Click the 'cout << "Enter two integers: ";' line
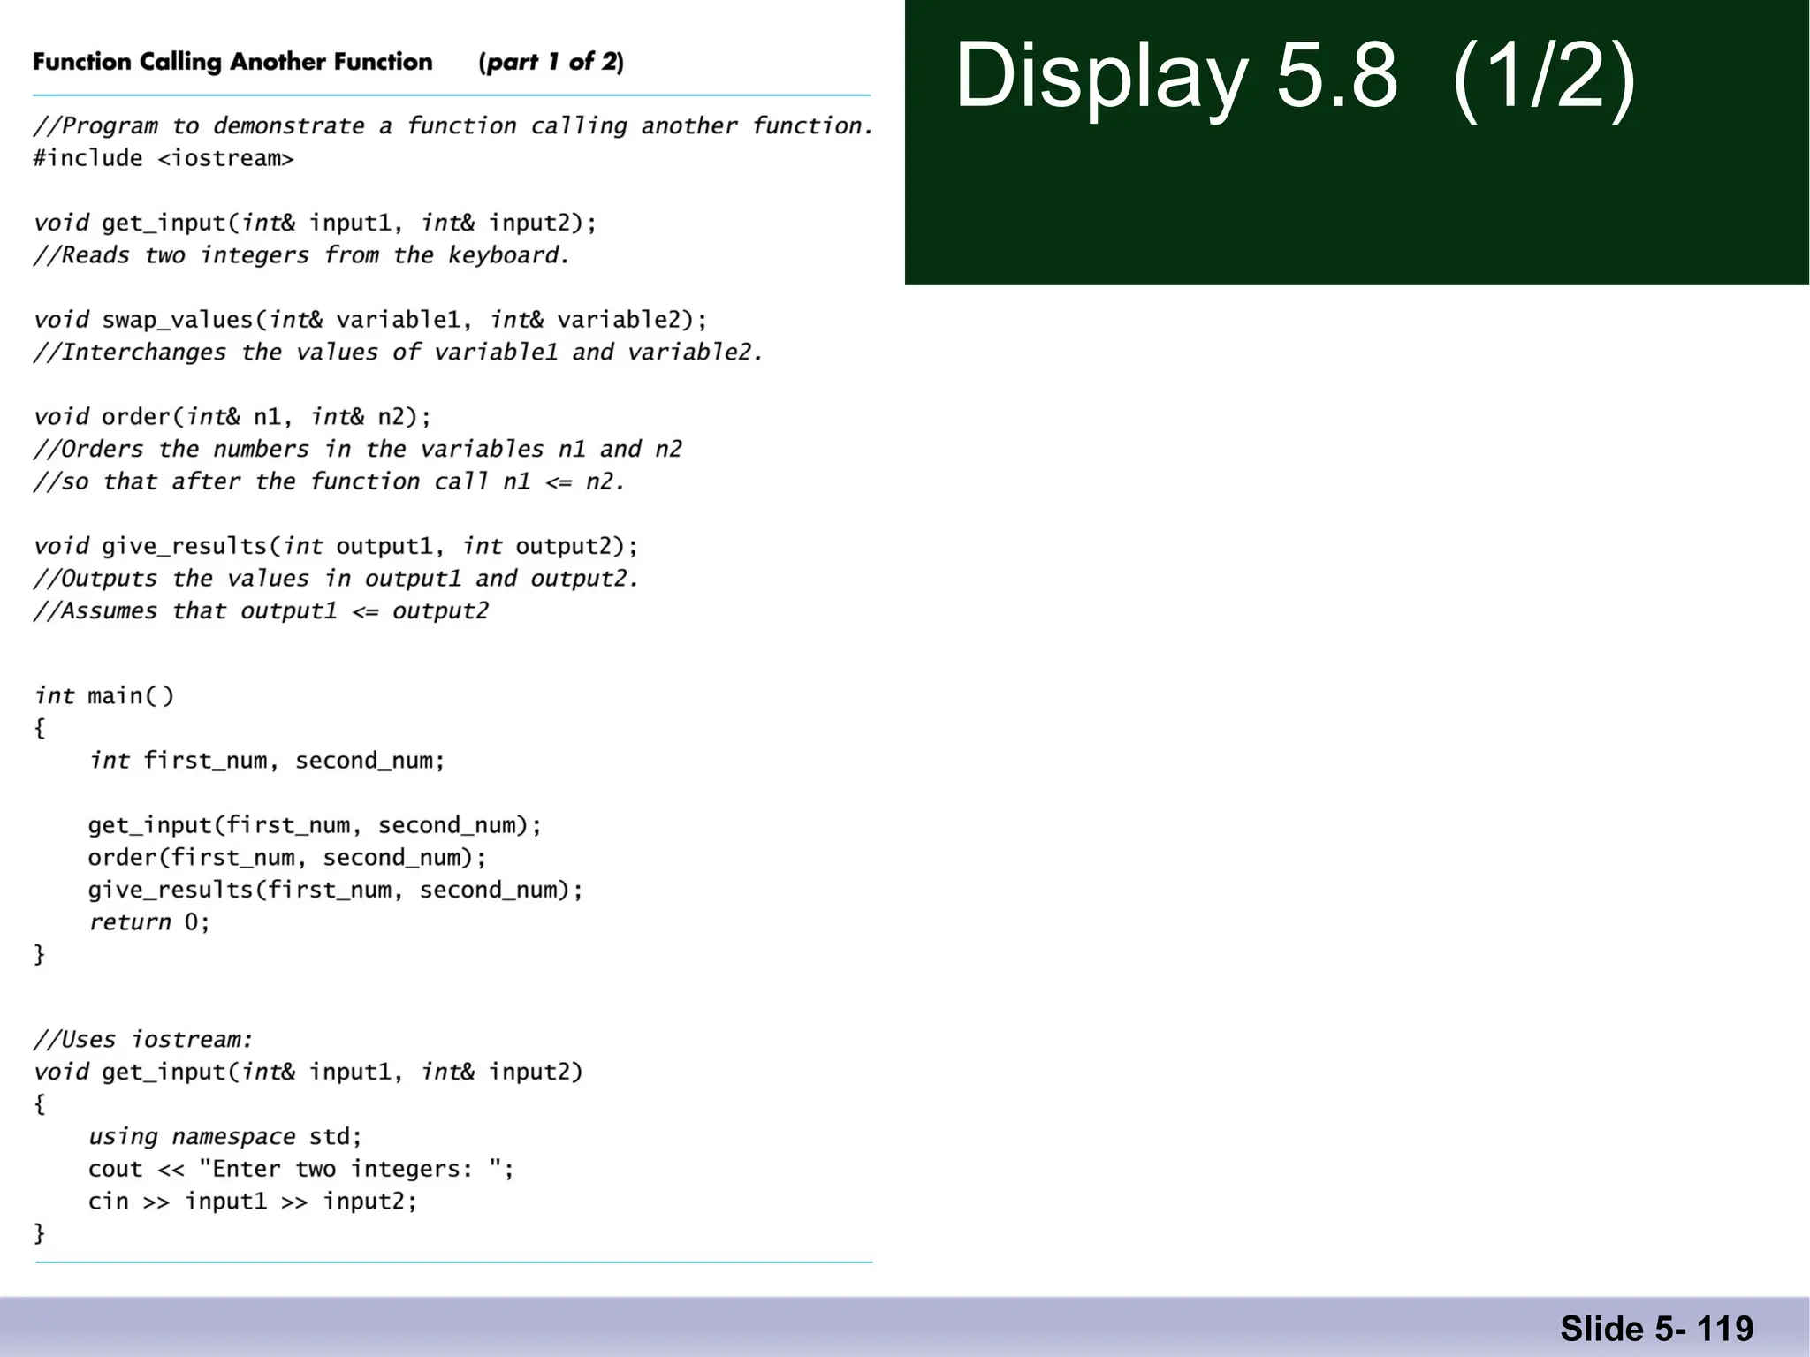 coord(300,1170)
